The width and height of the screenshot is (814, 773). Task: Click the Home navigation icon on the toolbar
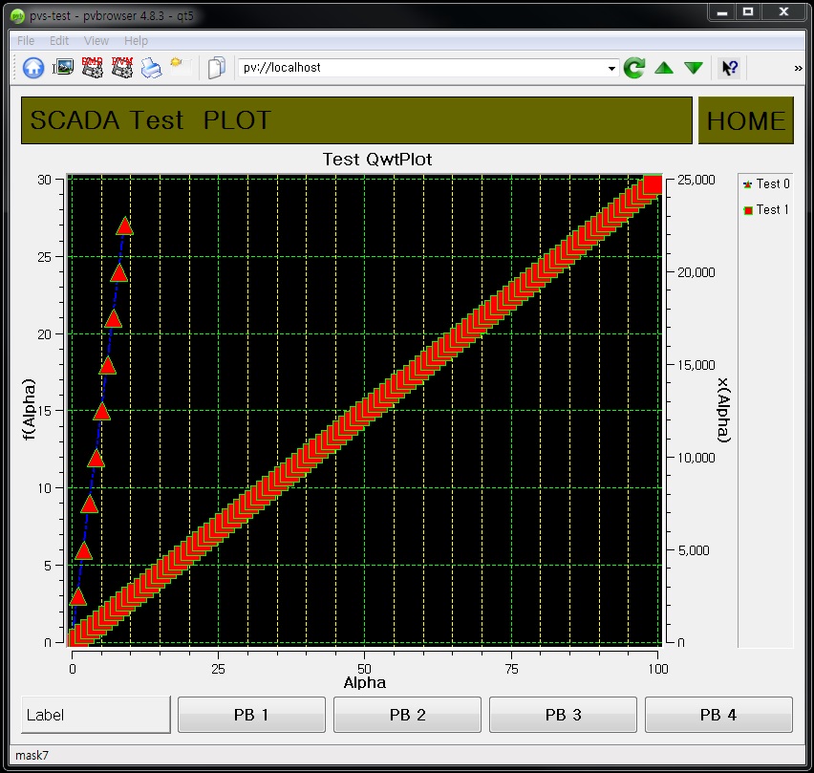(x=32, y=67)
